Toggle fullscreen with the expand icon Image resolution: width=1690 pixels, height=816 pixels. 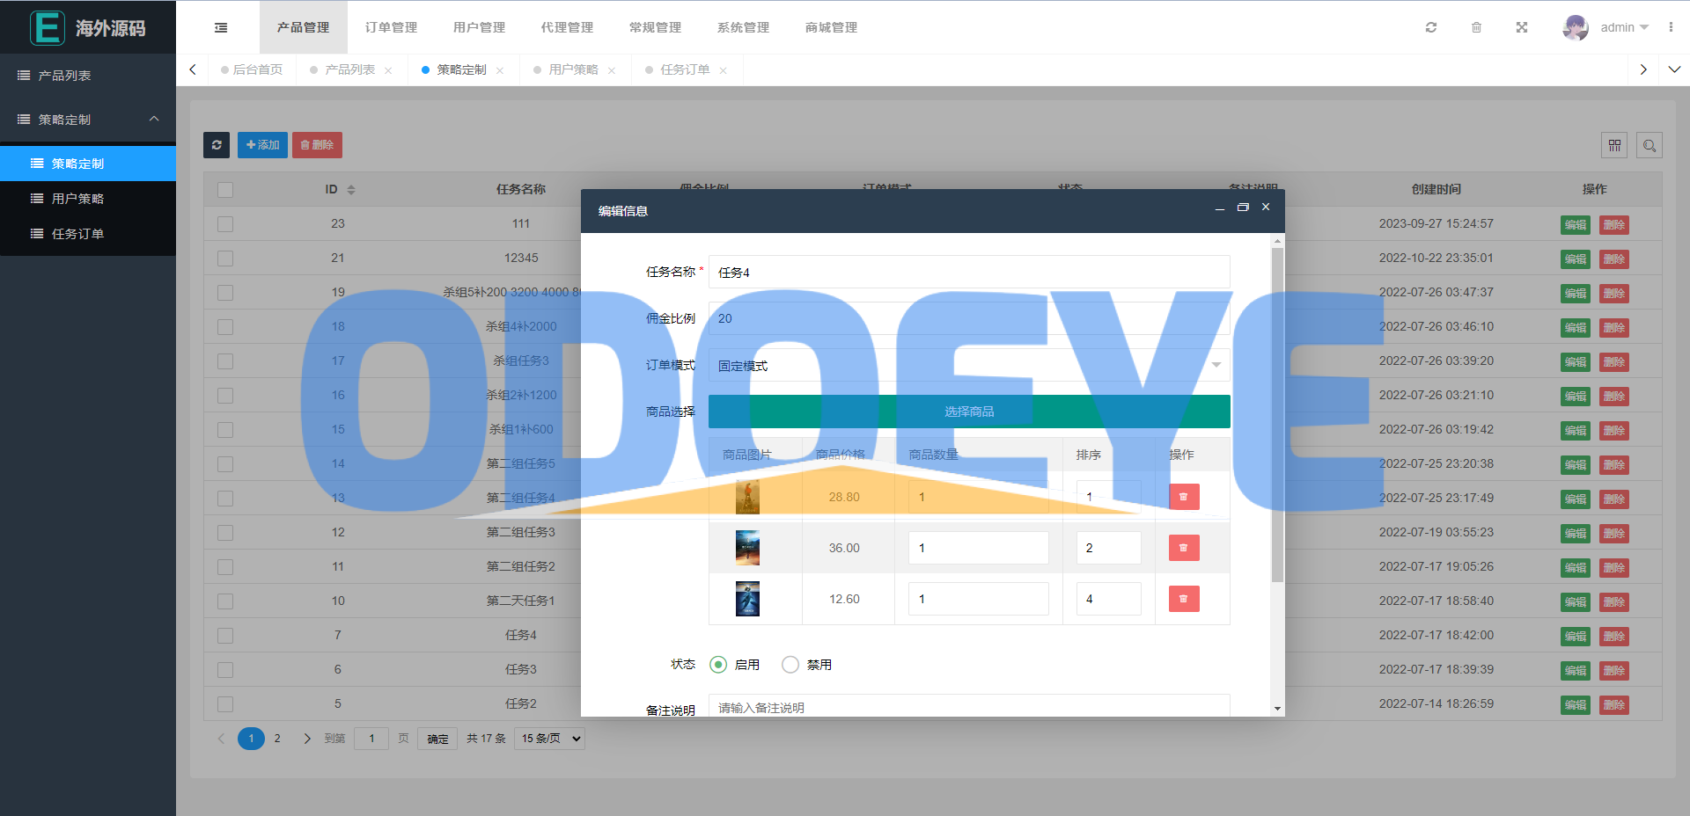coord(1521,27)
